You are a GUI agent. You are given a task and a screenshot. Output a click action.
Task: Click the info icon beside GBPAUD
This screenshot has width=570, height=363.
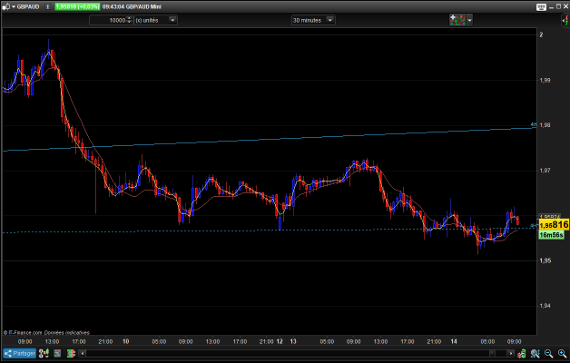point(47,7)
